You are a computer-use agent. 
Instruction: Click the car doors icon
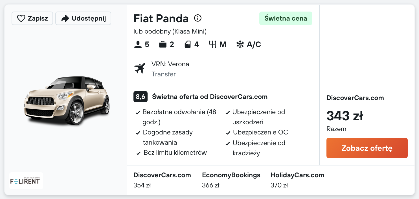(x=188, y=45)
